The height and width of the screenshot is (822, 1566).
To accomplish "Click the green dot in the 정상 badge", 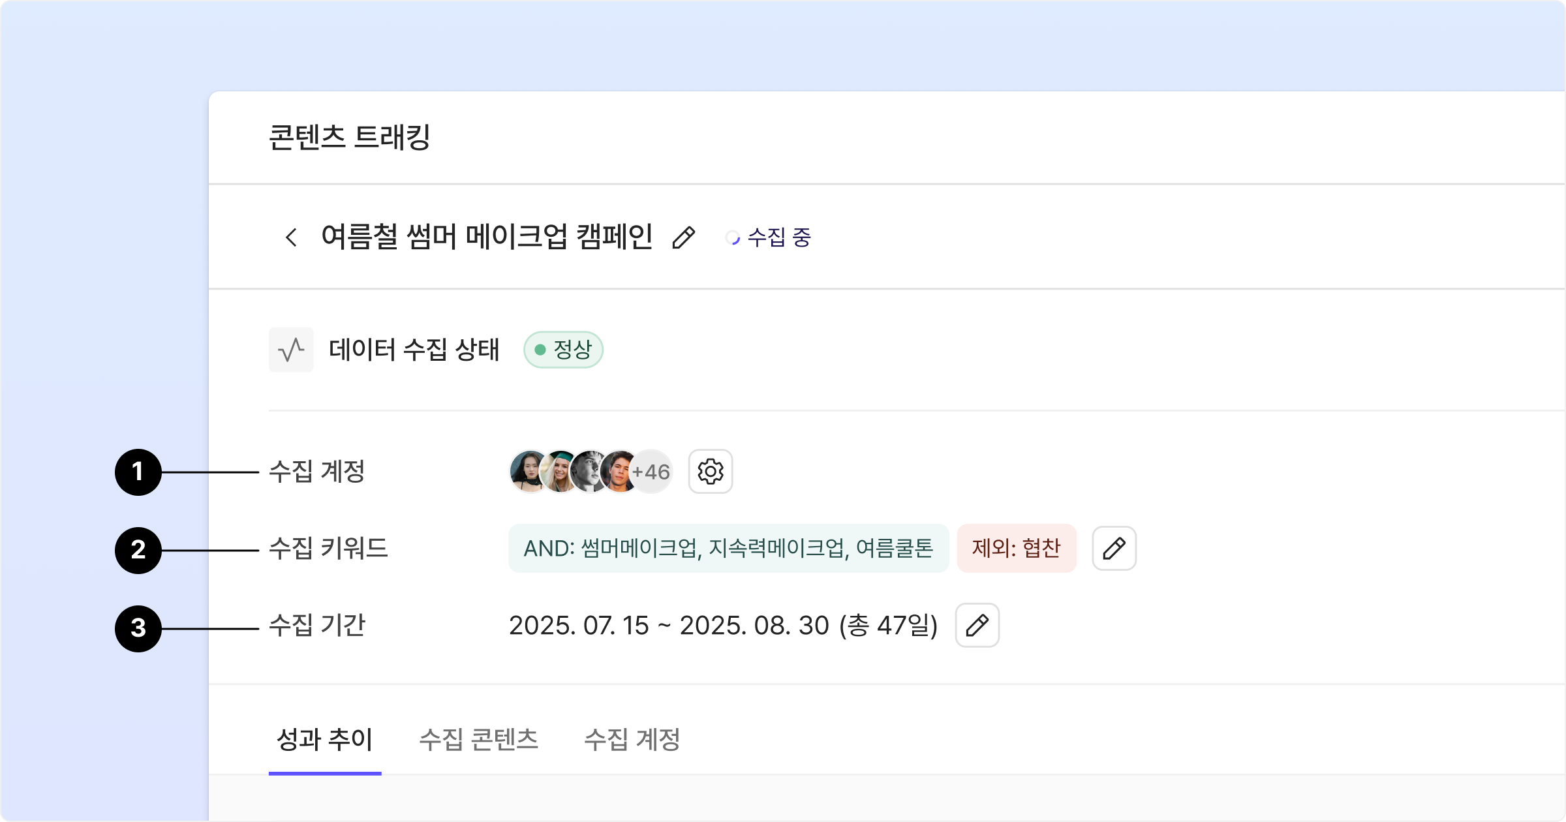I will pos(540,350).
